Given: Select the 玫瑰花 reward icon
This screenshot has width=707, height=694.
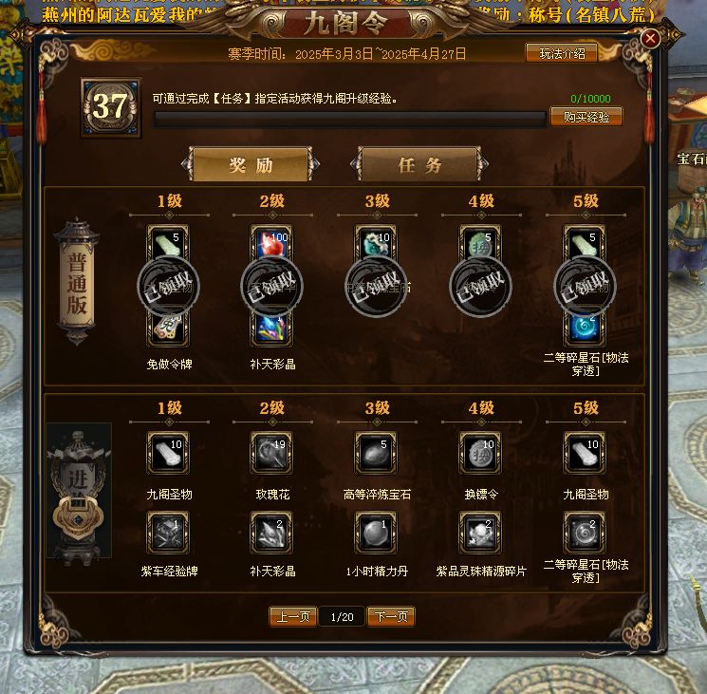Looking at the screenshot, I should point(272,453).
